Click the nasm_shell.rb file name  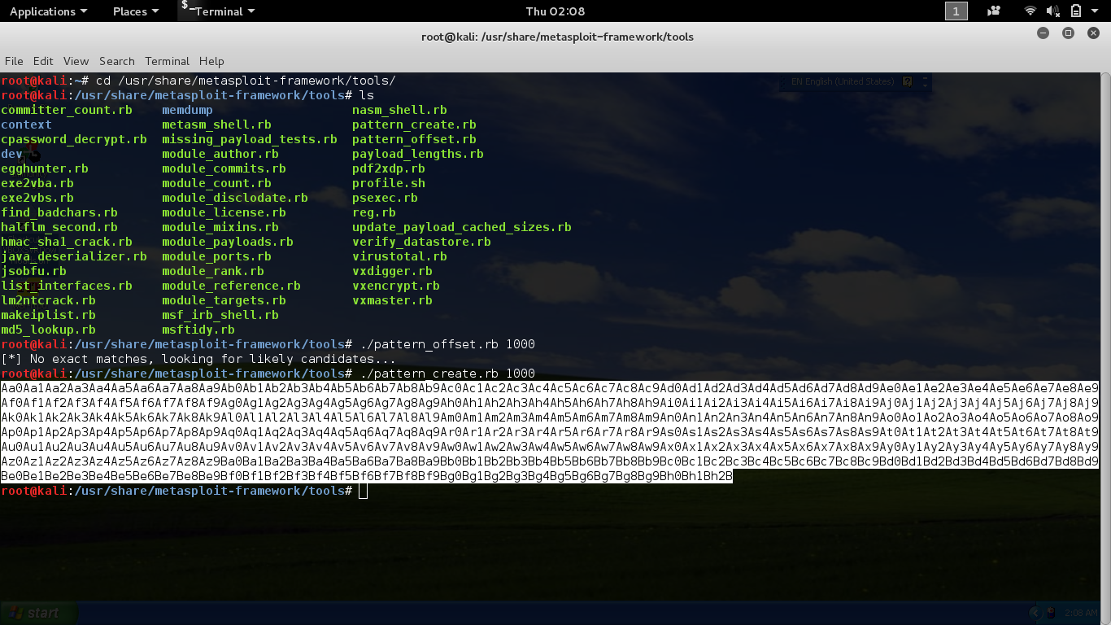click(399, 110)
